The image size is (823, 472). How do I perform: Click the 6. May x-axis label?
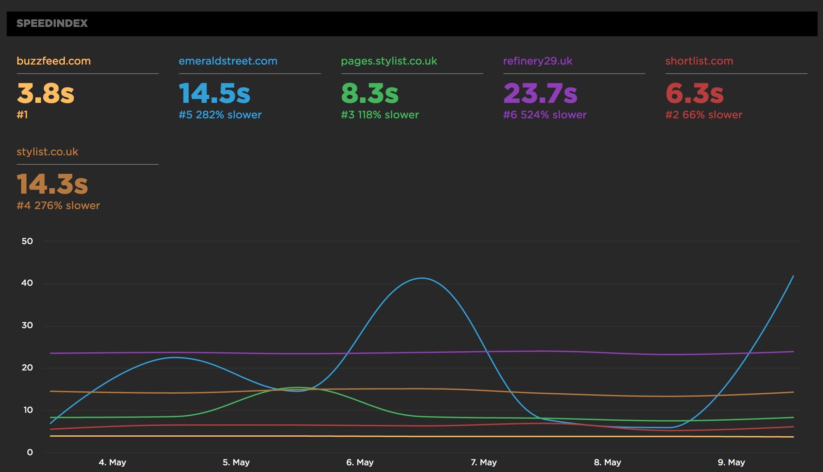[360, 462]
